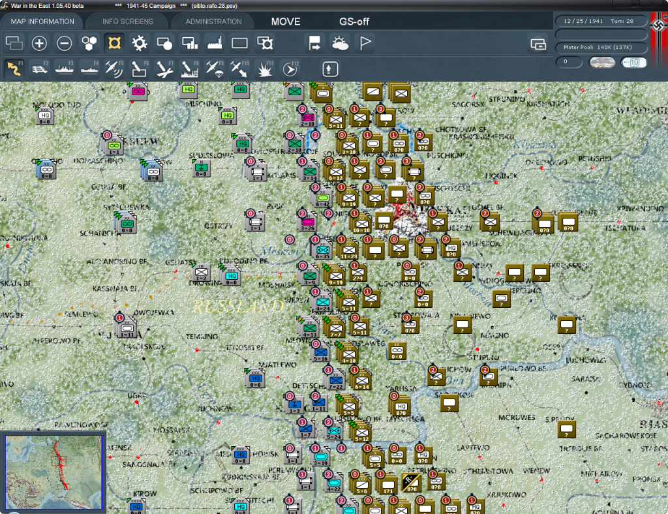Select the unit counter marked 6=42

pos(322,198)
